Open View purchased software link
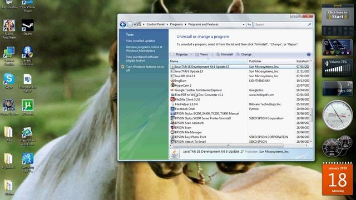Screen dimensions: 356x200 pyautogui.click(x=142, y=59)
